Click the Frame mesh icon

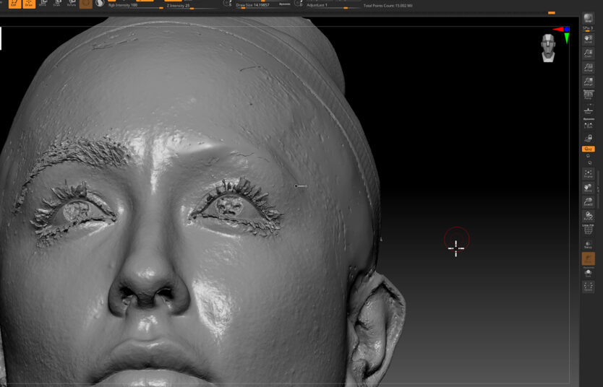[588, 174]
